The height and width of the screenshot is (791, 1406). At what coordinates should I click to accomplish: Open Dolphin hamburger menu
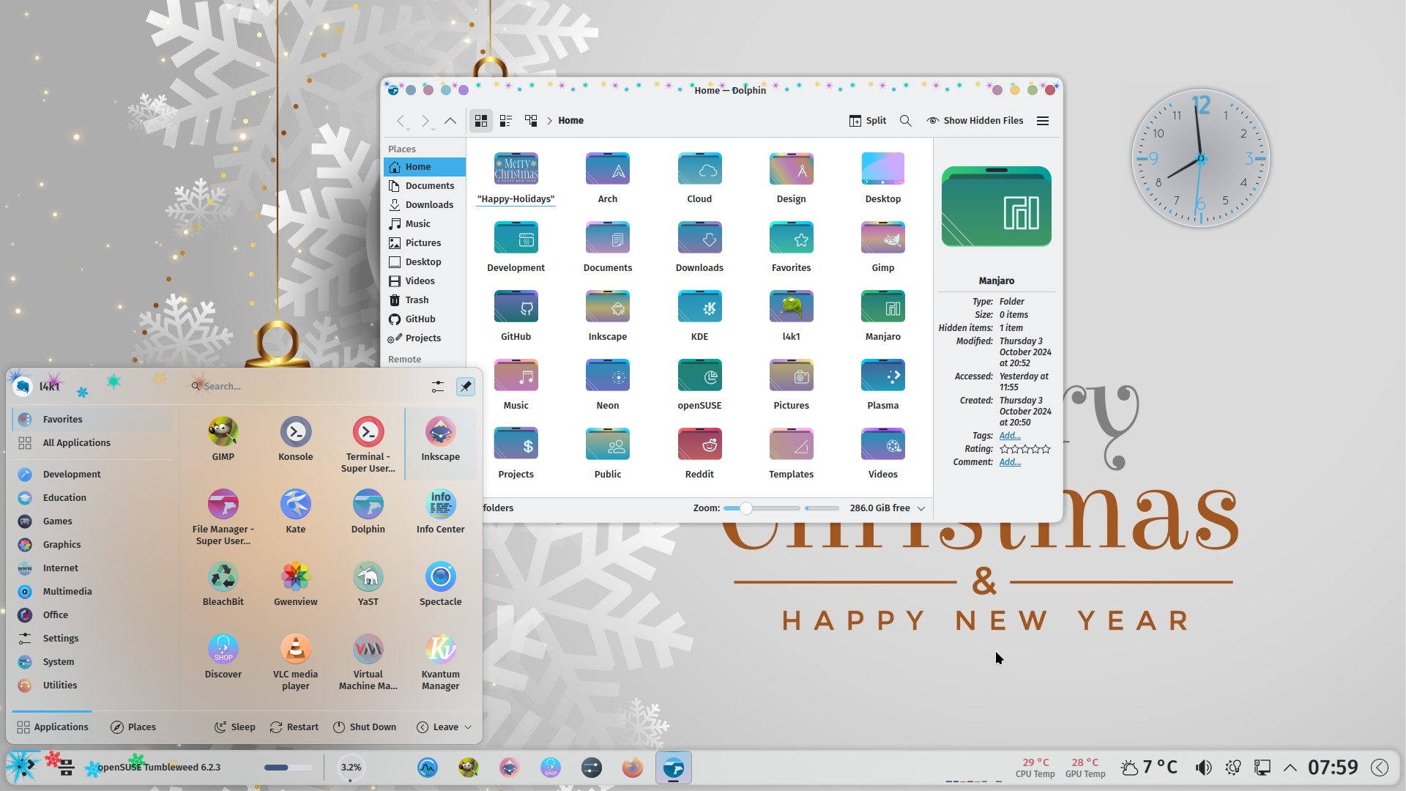[1042, 121]
